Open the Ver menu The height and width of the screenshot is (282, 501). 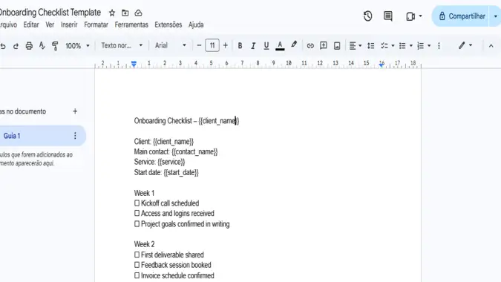[x=50, y=24]
